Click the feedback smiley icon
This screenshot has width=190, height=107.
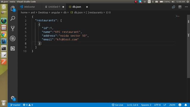pos(180,105)
